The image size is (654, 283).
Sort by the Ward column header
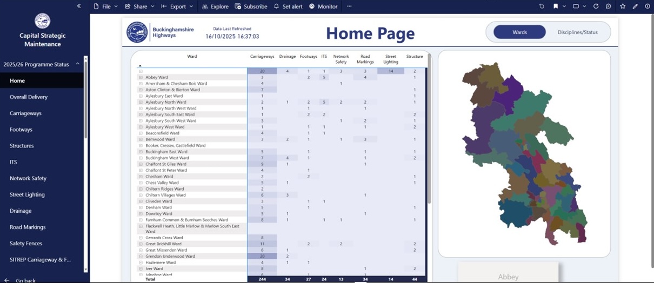(192, 56)
